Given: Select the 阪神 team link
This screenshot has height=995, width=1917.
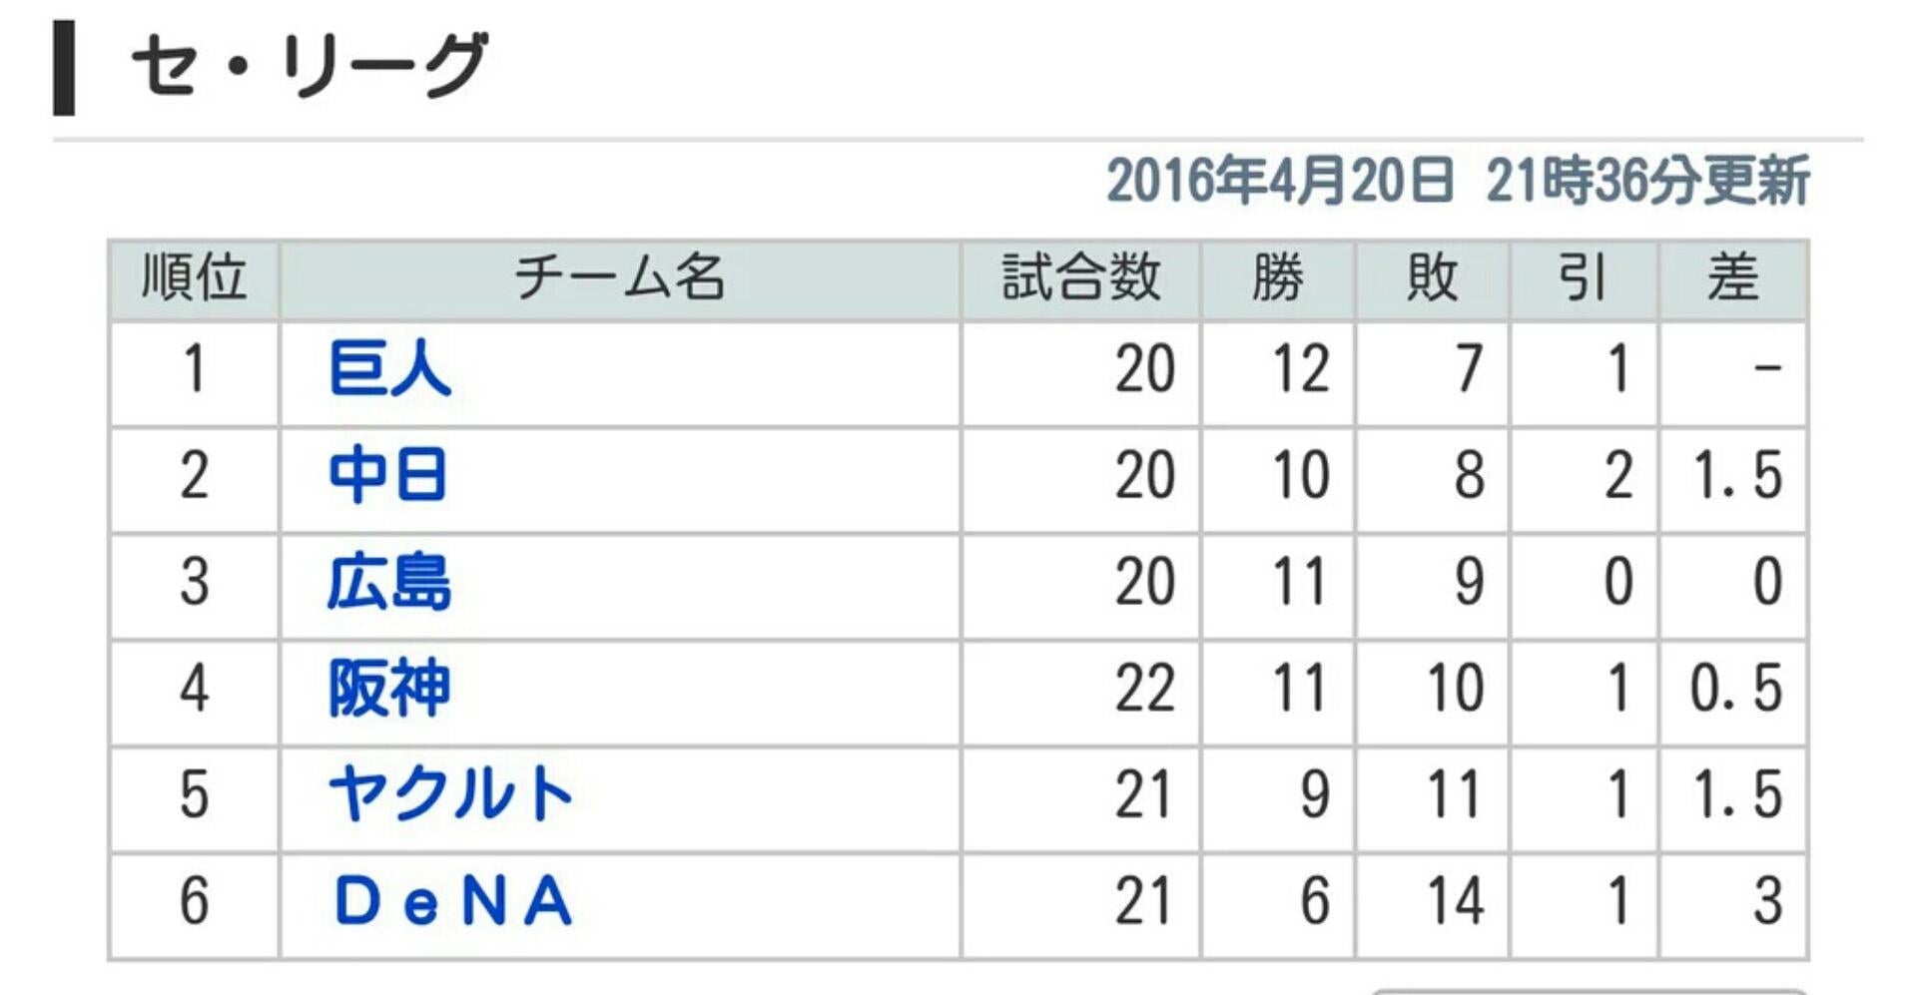Looking at the screenshot, I should point(389,689).
